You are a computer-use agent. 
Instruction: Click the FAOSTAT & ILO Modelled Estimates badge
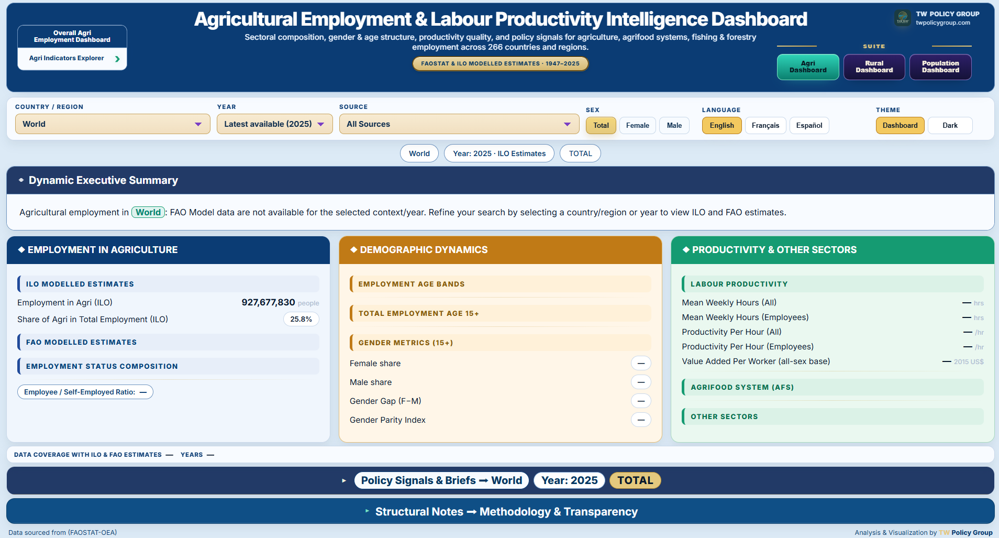(501, 64)
